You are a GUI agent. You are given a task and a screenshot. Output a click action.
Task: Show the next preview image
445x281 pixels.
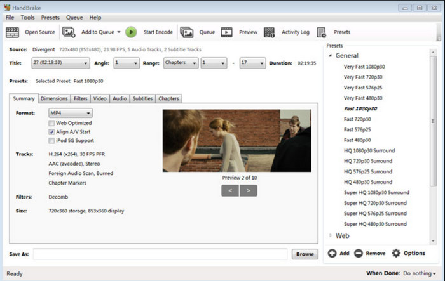point(249,191)
